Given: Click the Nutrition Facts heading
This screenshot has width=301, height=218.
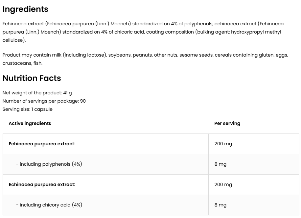Looking at the screenshot, I should coord(32,78).
